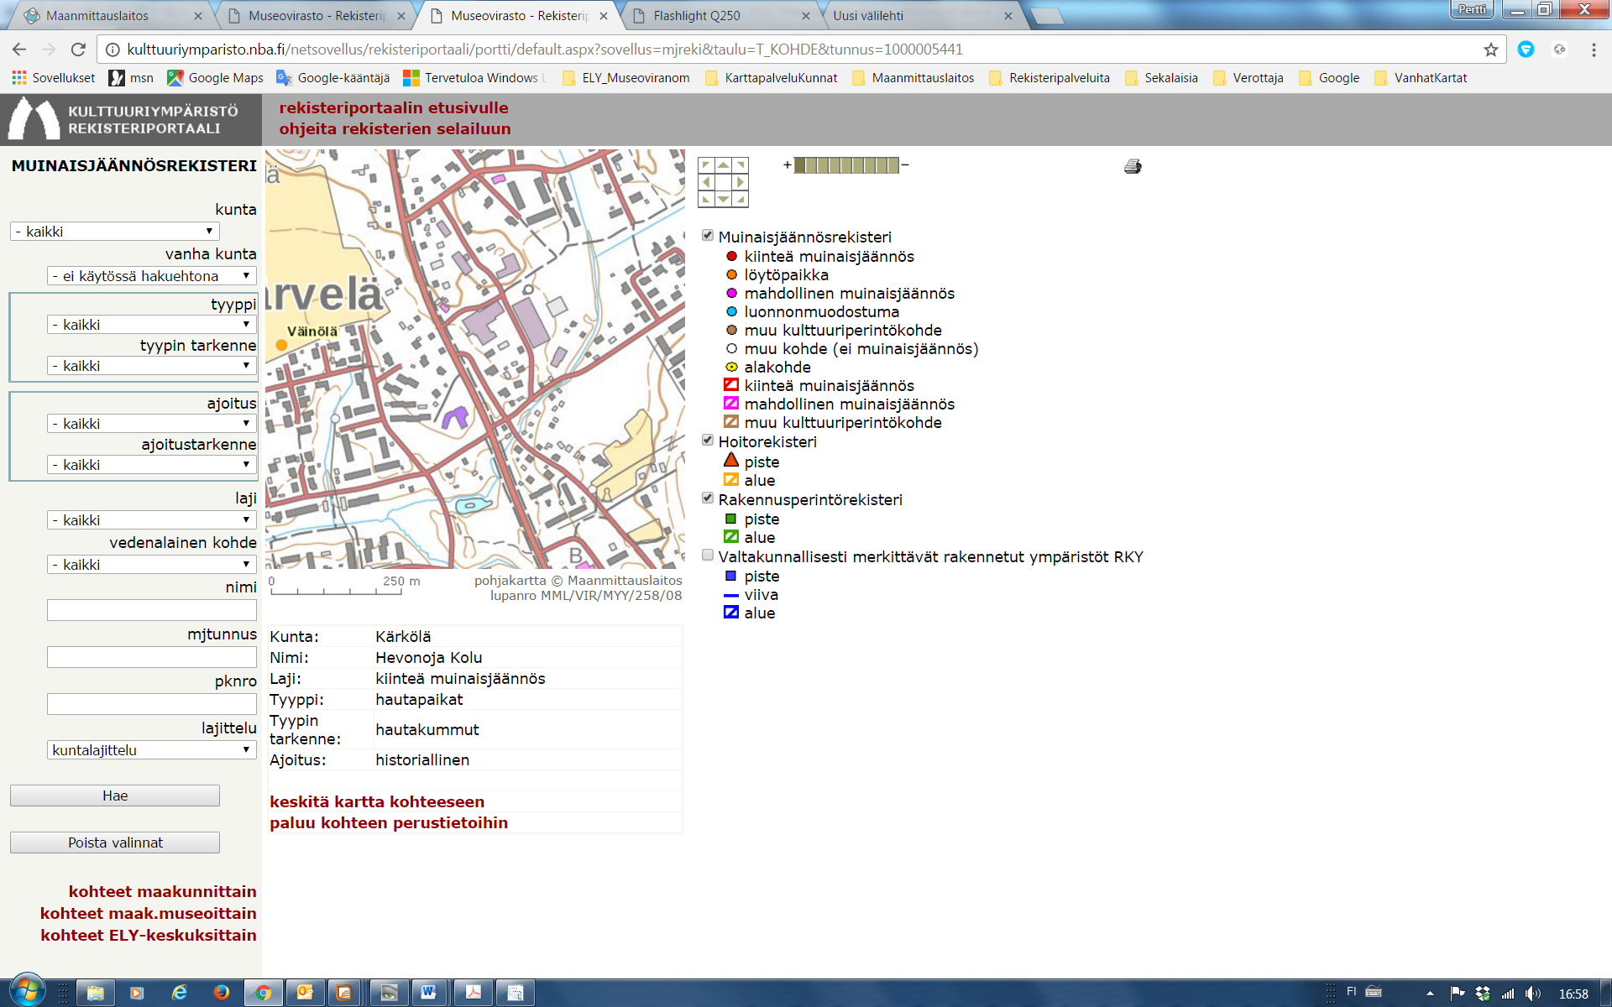Open the Google-kääntäjä bookmark
Image resolution: width=1612 pixels, height=1007 pixels.
coord(333,78)
